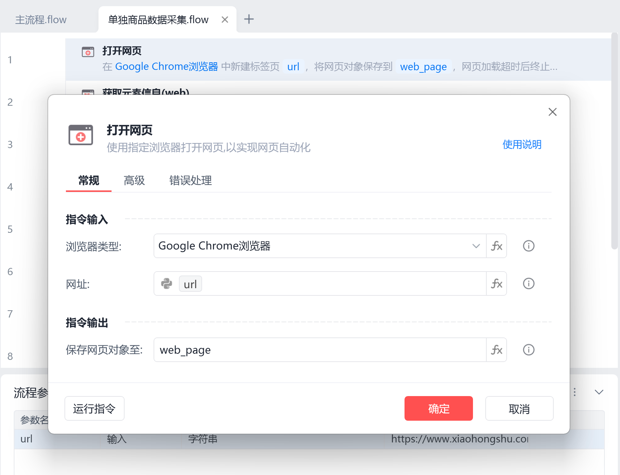
Task: Open the 使用说明 help link
Action: coord(522,144)
